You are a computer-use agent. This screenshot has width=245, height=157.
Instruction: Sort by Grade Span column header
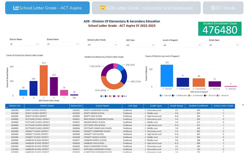[x=156, y=106]
